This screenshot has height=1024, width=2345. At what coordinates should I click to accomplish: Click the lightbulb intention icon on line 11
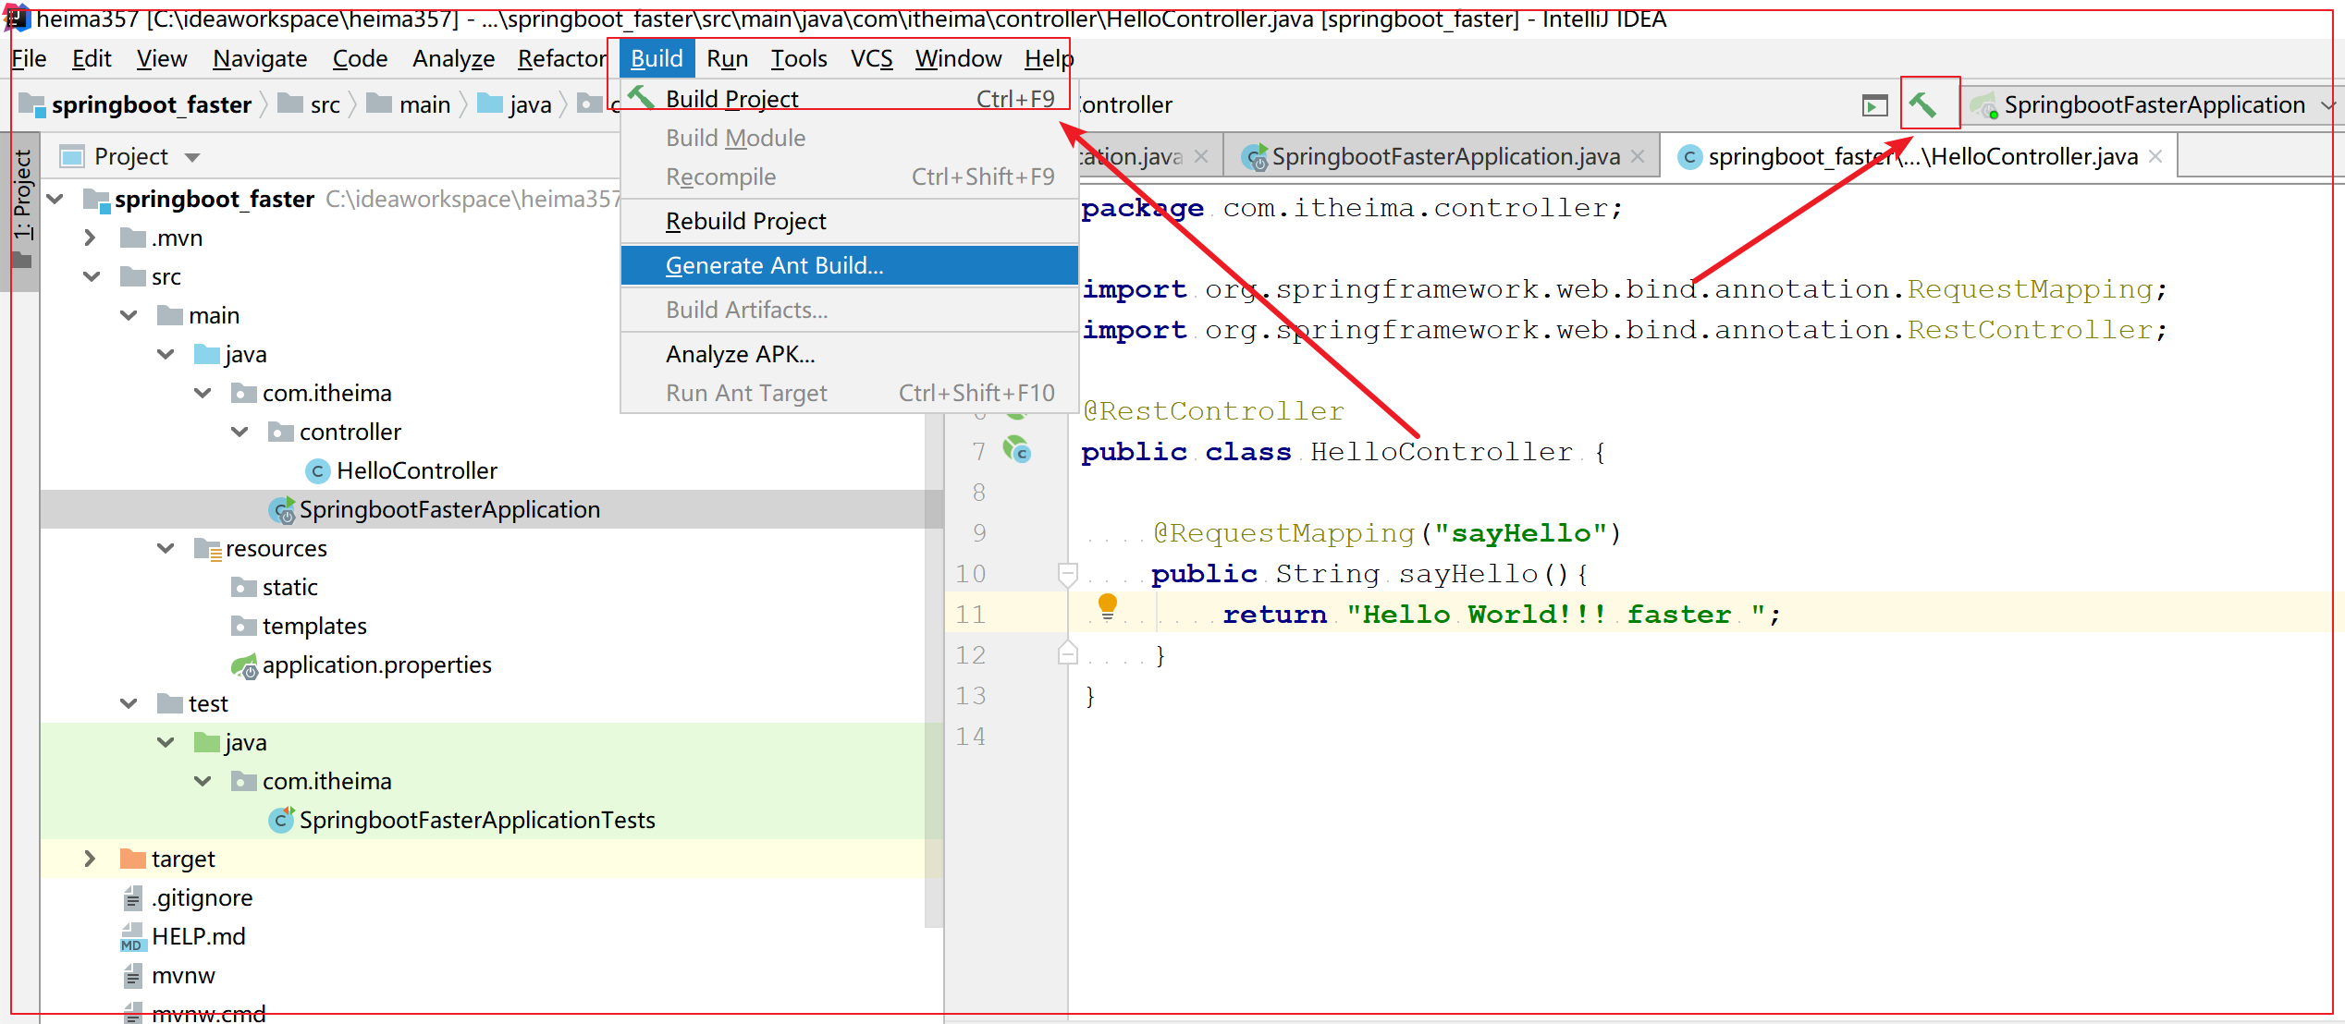pyautogui.click(x=1107, y=607)
